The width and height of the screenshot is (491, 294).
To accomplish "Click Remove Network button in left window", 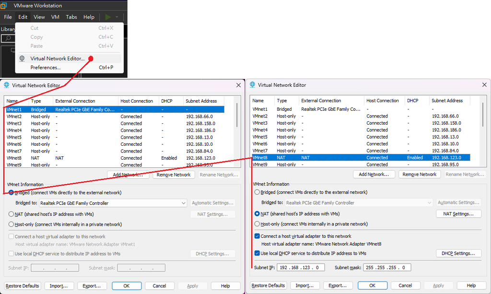I will point(174,175).
